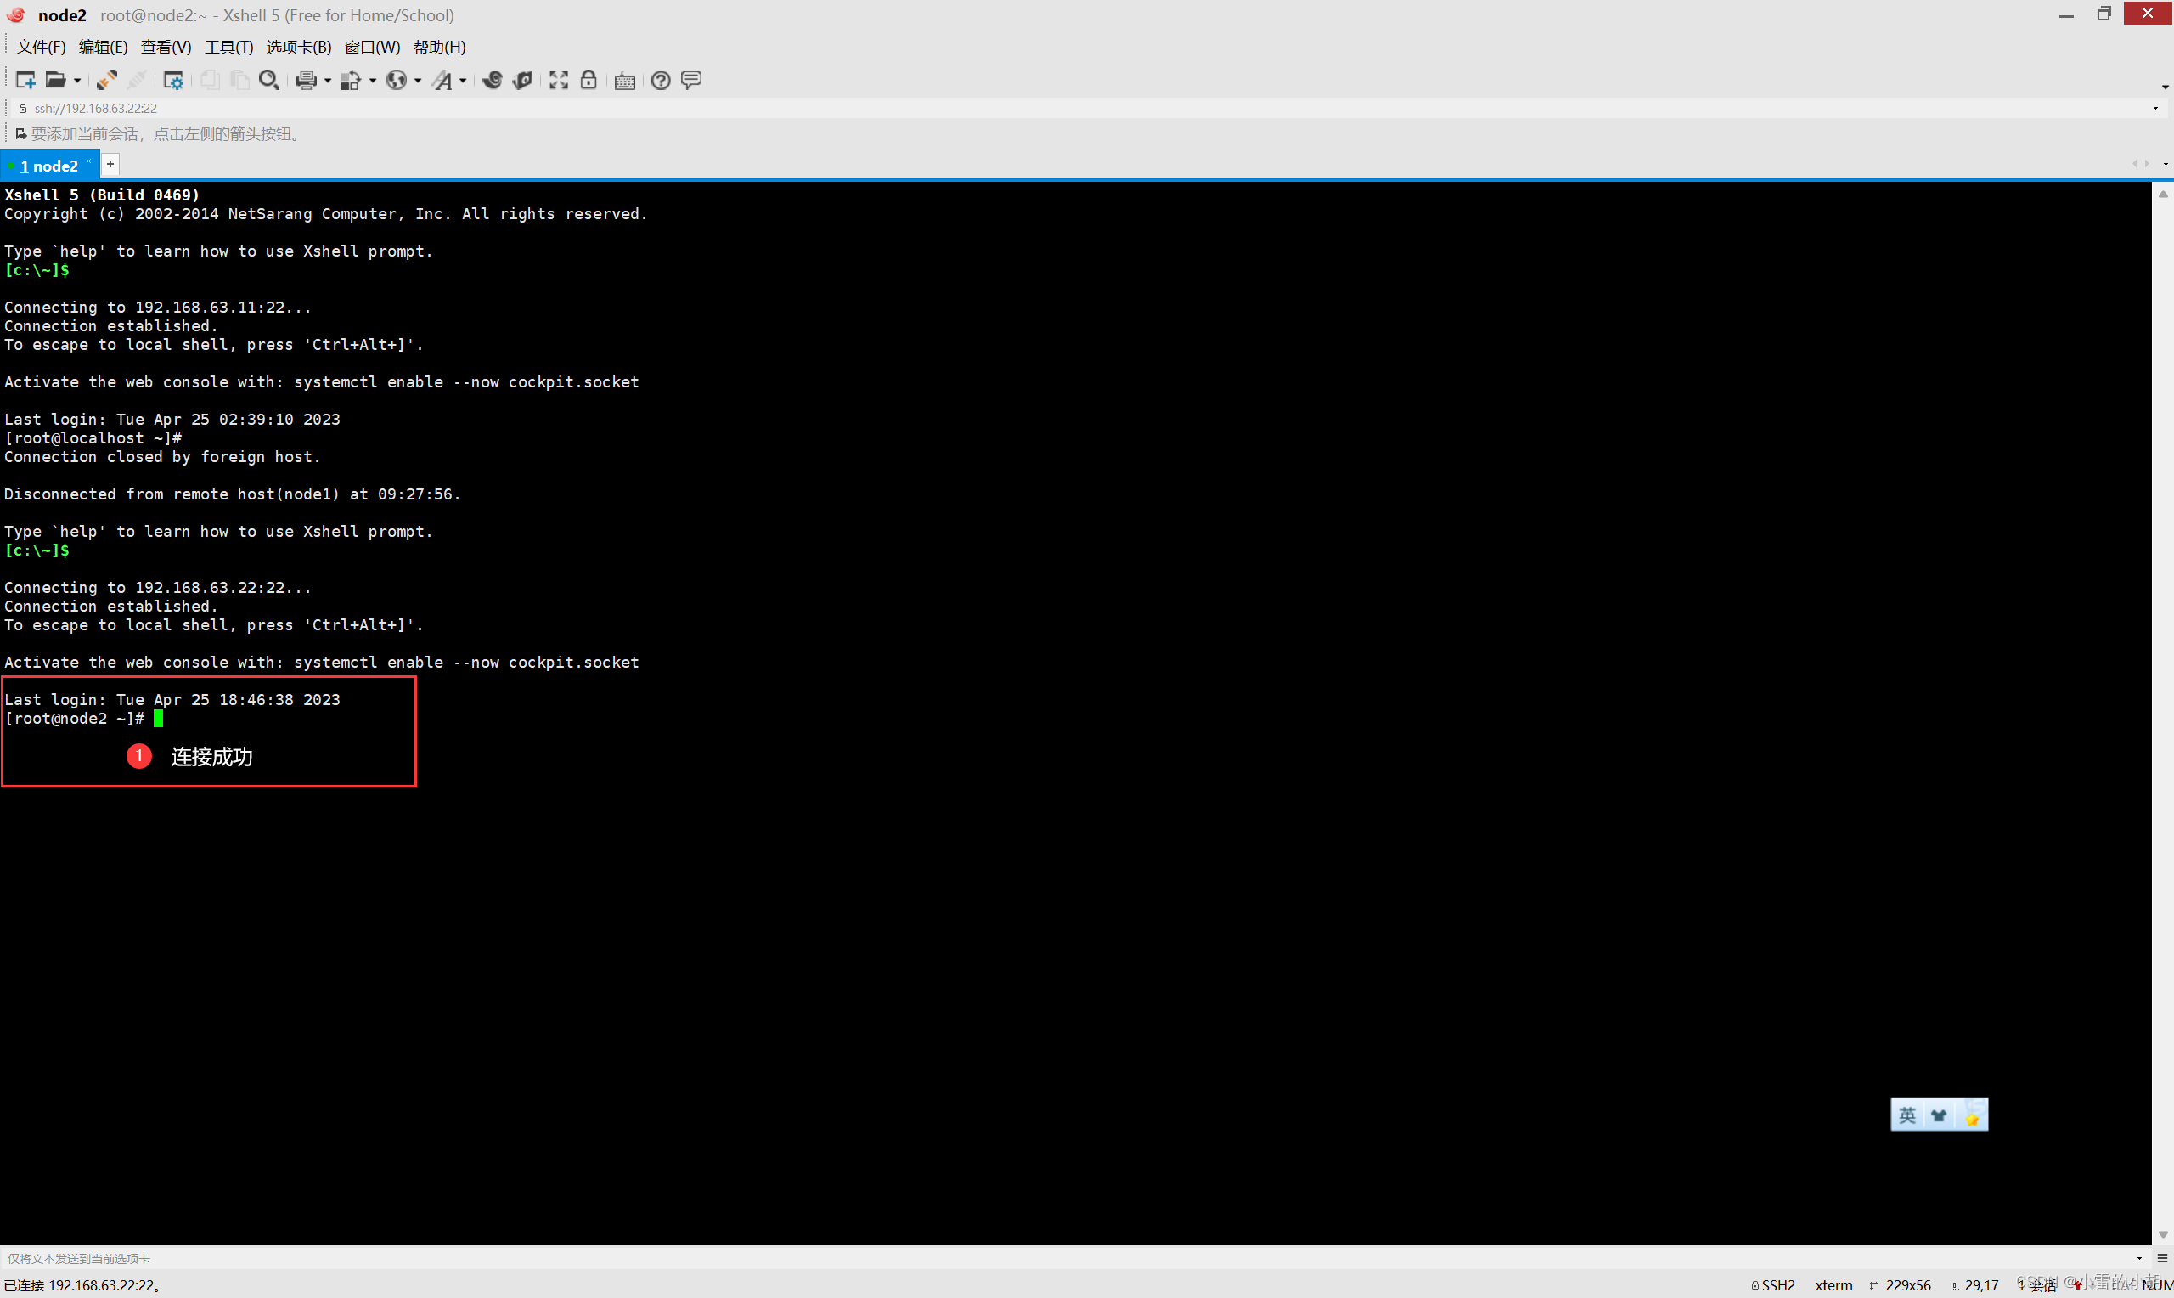The image size is (2174, 1298).
Task: Open the Help question mark icon
Action: [661, 81]
